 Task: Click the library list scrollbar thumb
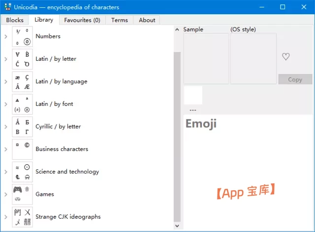click(177, 137)
